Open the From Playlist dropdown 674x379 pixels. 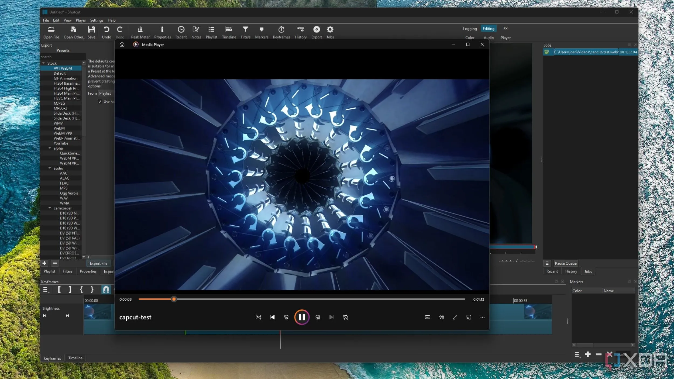106,93
